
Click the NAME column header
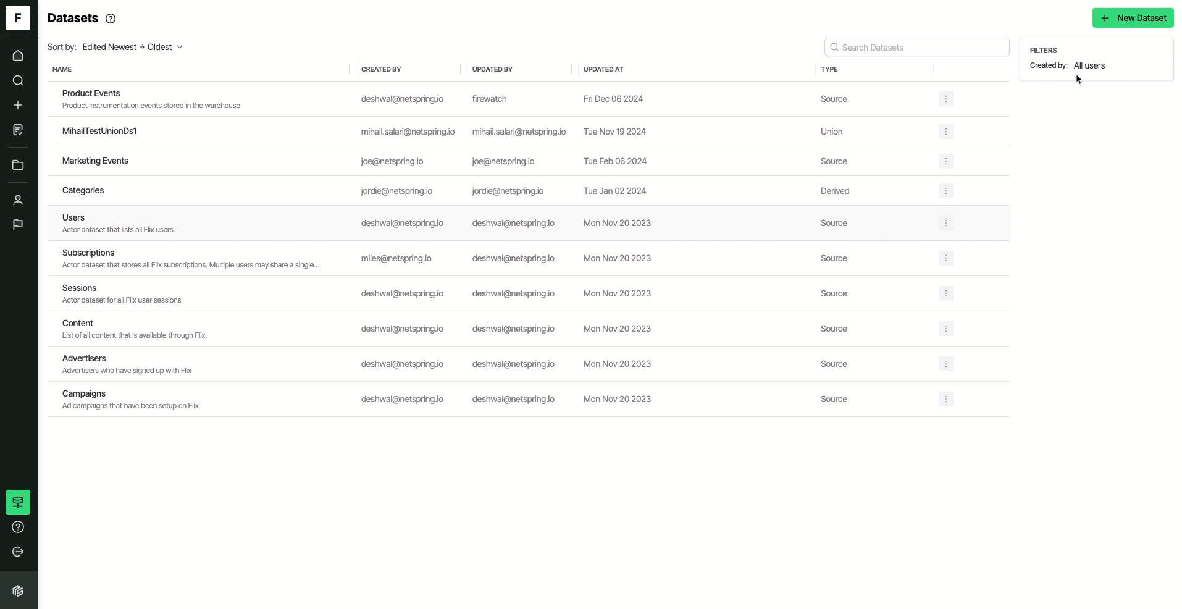pyautogui.click(x=62, y=69)
